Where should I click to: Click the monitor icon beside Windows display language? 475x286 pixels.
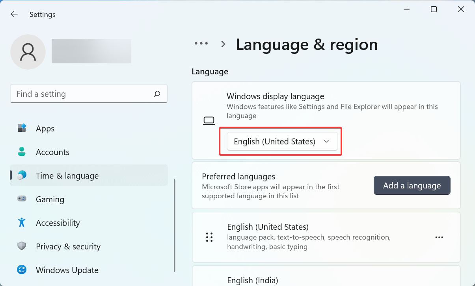[x=209, y=120]
